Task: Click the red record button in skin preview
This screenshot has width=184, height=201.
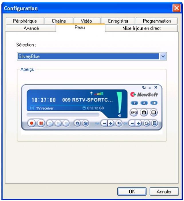Action: 31,123
